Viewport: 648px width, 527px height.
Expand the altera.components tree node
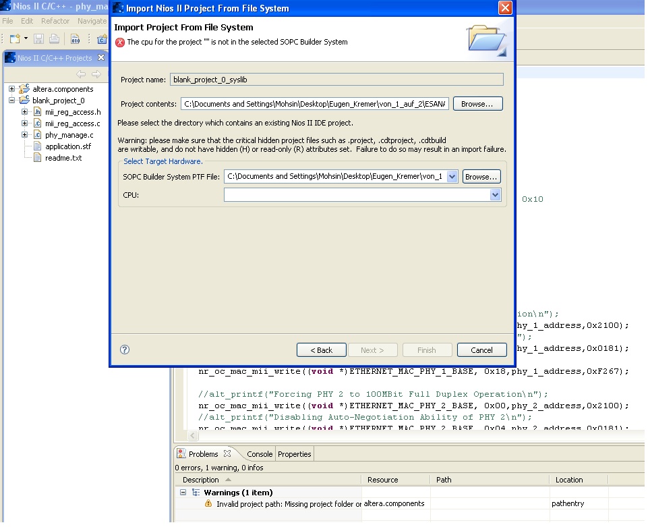pos(11,89)
